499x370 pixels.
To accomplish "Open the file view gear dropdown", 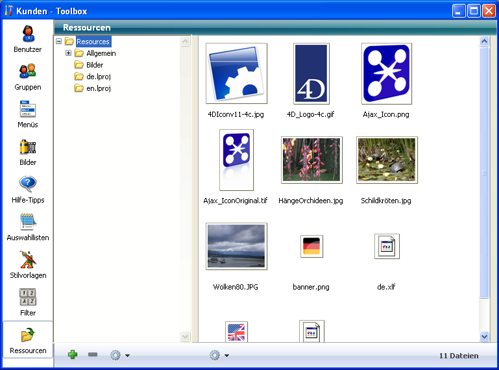I will [x=219, y=355].
